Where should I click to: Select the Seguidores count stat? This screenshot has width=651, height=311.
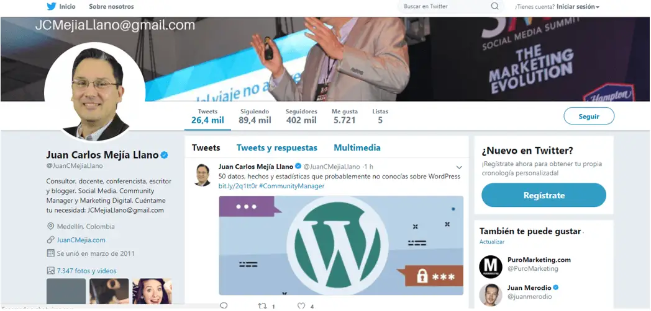(301, 116)
